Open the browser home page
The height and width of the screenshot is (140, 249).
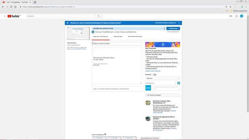pos(15,7)
